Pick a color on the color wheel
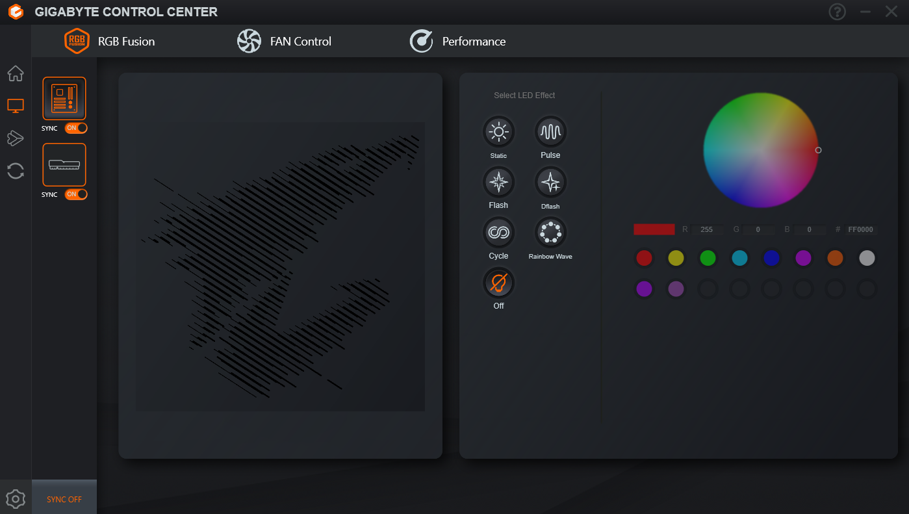The width and height of the screenshot is (909, 514). pos(761,150)
